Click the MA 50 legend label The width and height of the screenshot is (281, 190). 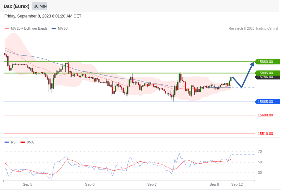[63, 29]
